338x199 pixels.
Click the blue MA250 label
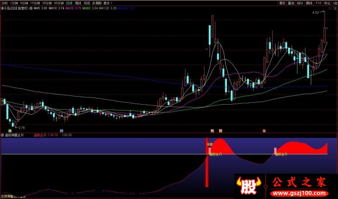(126, 8)
